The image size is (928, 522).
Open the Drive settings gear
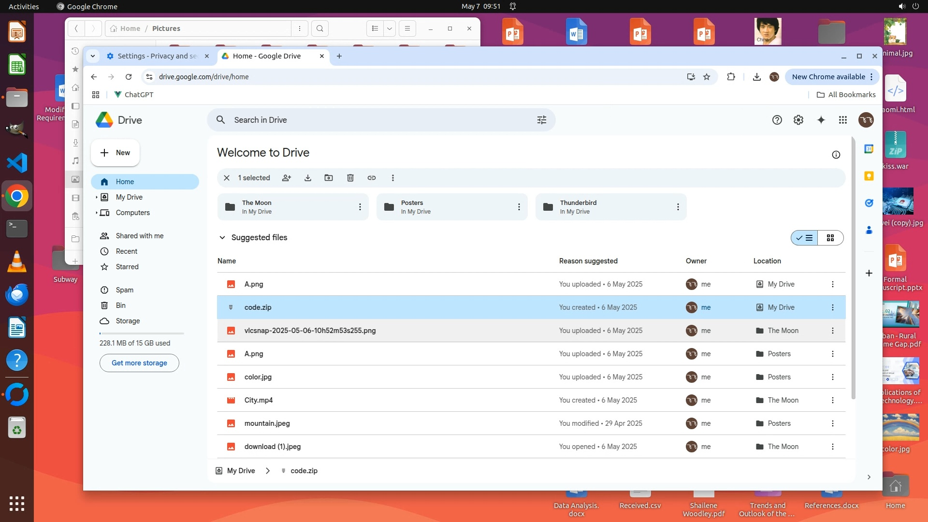[x=798, y=120]
